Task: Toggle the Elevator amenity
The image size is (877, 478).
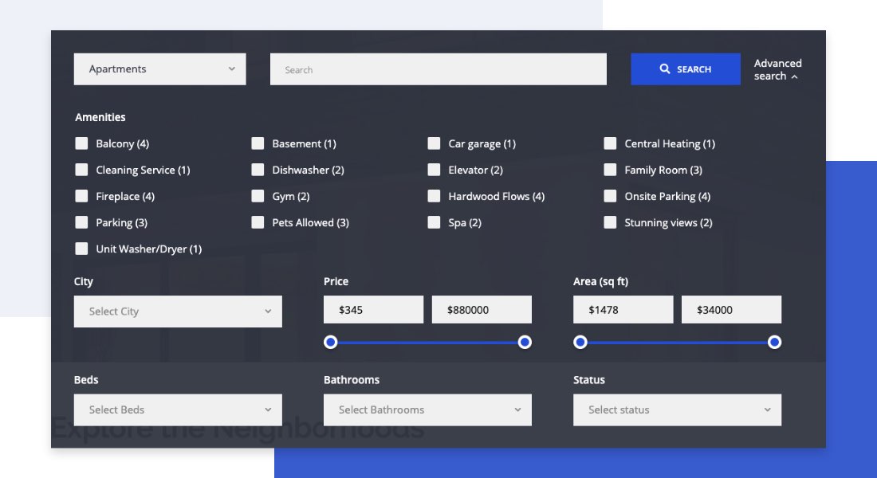Action: point(435,170)
